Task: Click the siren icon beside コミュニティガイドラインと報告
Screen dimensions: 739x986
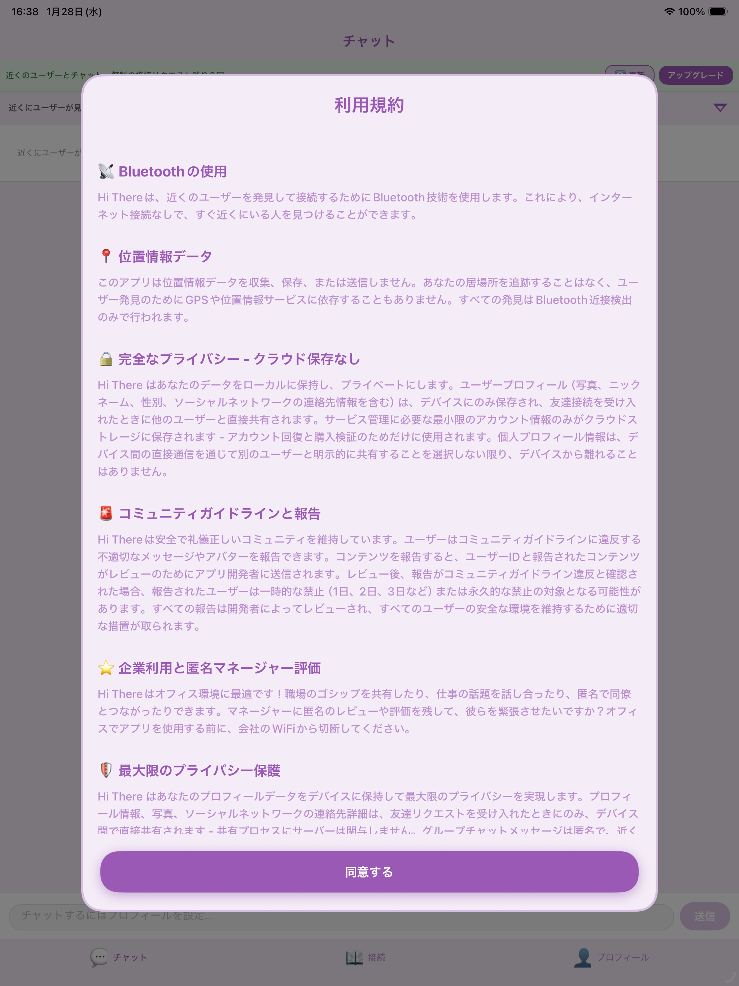Action: pyautogui.click(x=106, y=514)
